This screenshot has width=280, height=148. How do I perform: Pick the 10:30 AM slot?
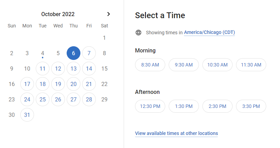click(217, 65)
